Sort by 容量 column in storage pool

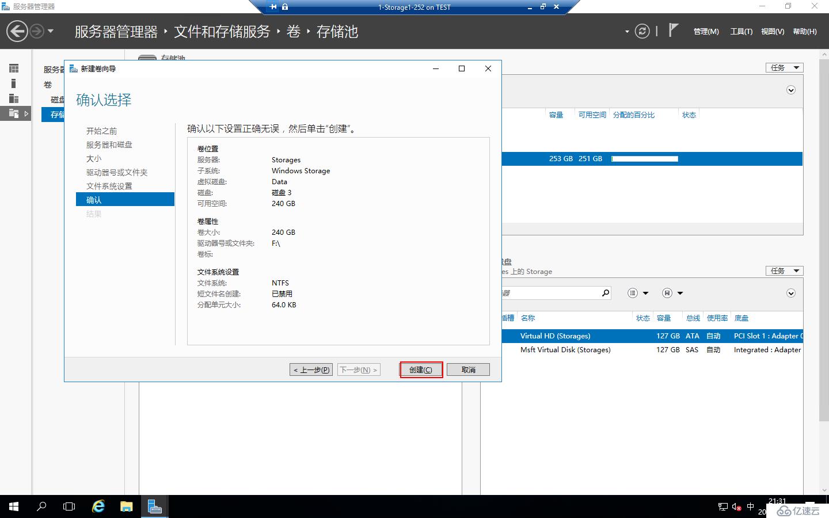(556, 115)
